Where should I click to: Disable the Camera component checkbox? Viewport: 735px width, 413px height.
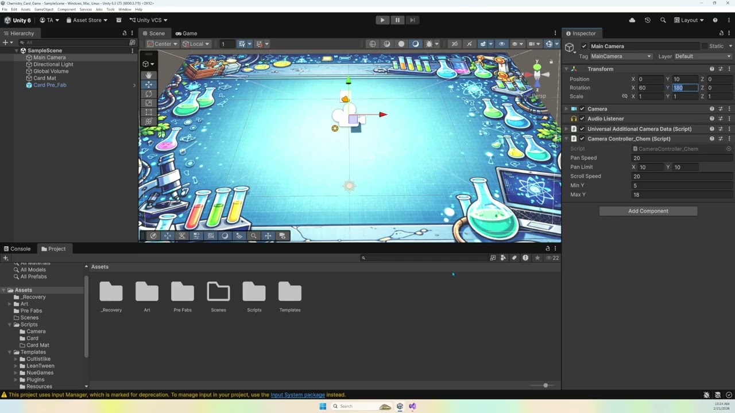[582, 109]
